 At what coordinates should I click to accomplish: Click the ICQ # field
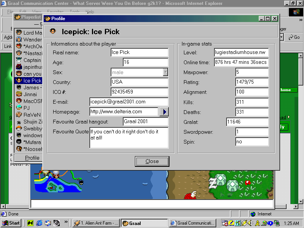pyautogui.click(x=139, y=92)
